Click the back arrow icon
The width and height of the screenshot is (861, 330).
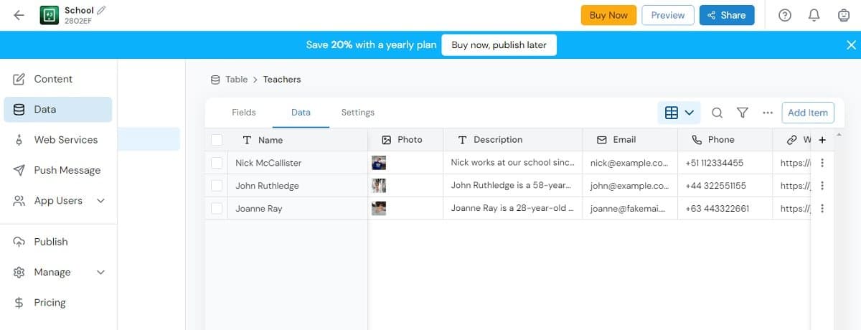pyautogui.click(x=19, y=15)
